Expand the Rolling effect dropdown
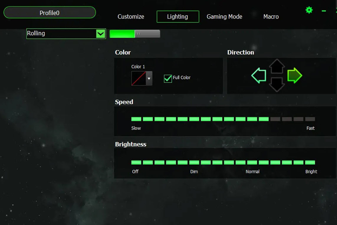 (101, 34)
